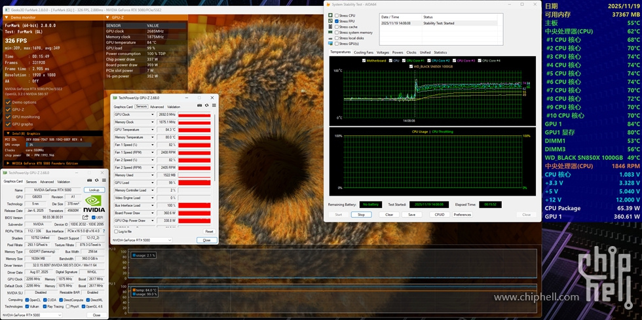
Task: Open the Memory Used sensor dropdown arrow
Action: pyautogui.click(x=154, y=175)
